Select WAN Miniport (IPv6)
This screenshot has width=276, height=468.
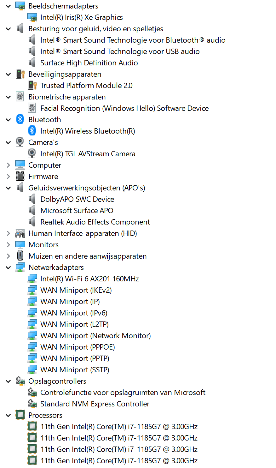coord(74,313)
